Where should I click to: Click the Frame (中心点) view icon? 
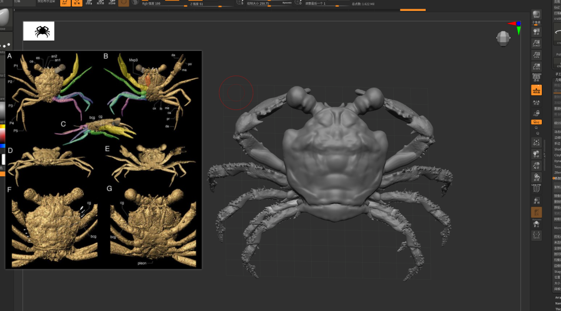[536, 142]
